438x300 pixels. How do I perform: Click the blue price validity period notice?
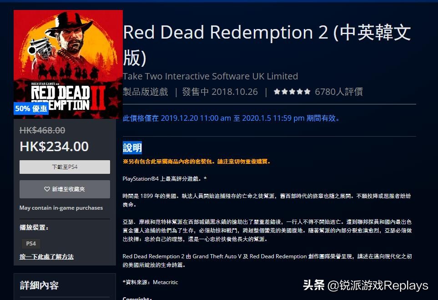[232, 118]
